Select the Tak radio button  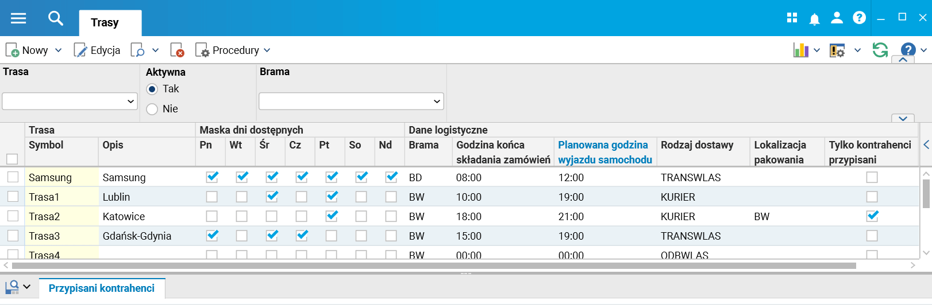point(152,89)
